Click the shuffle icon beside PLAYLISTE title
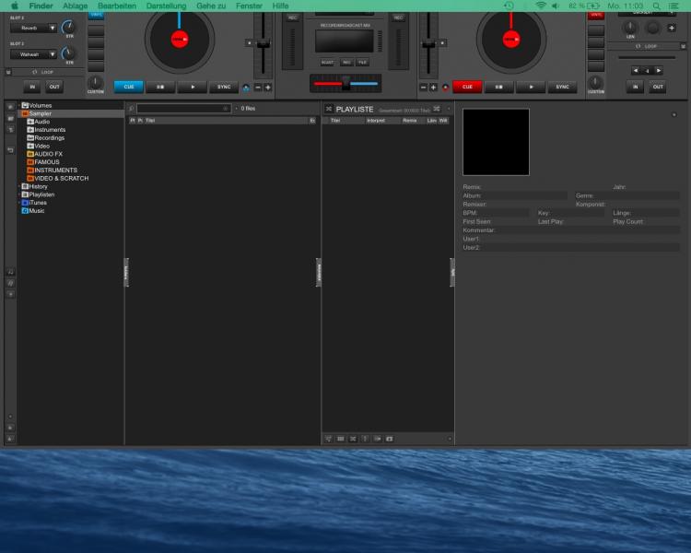 click(329, 109)
